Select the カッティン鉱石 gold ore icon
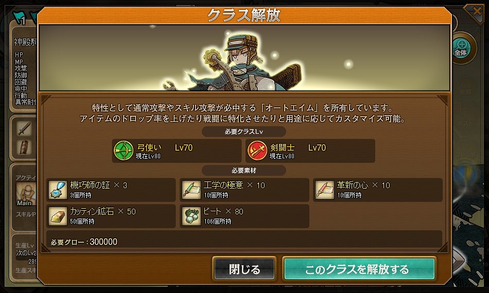The width and height of the screenshot is (489, 293). pos(58,216)
